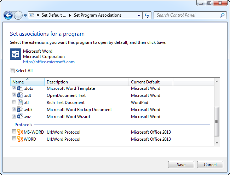Tick the WORD protocol checkbox
Screen dimensions: 230x175
(x=14, y=139)
